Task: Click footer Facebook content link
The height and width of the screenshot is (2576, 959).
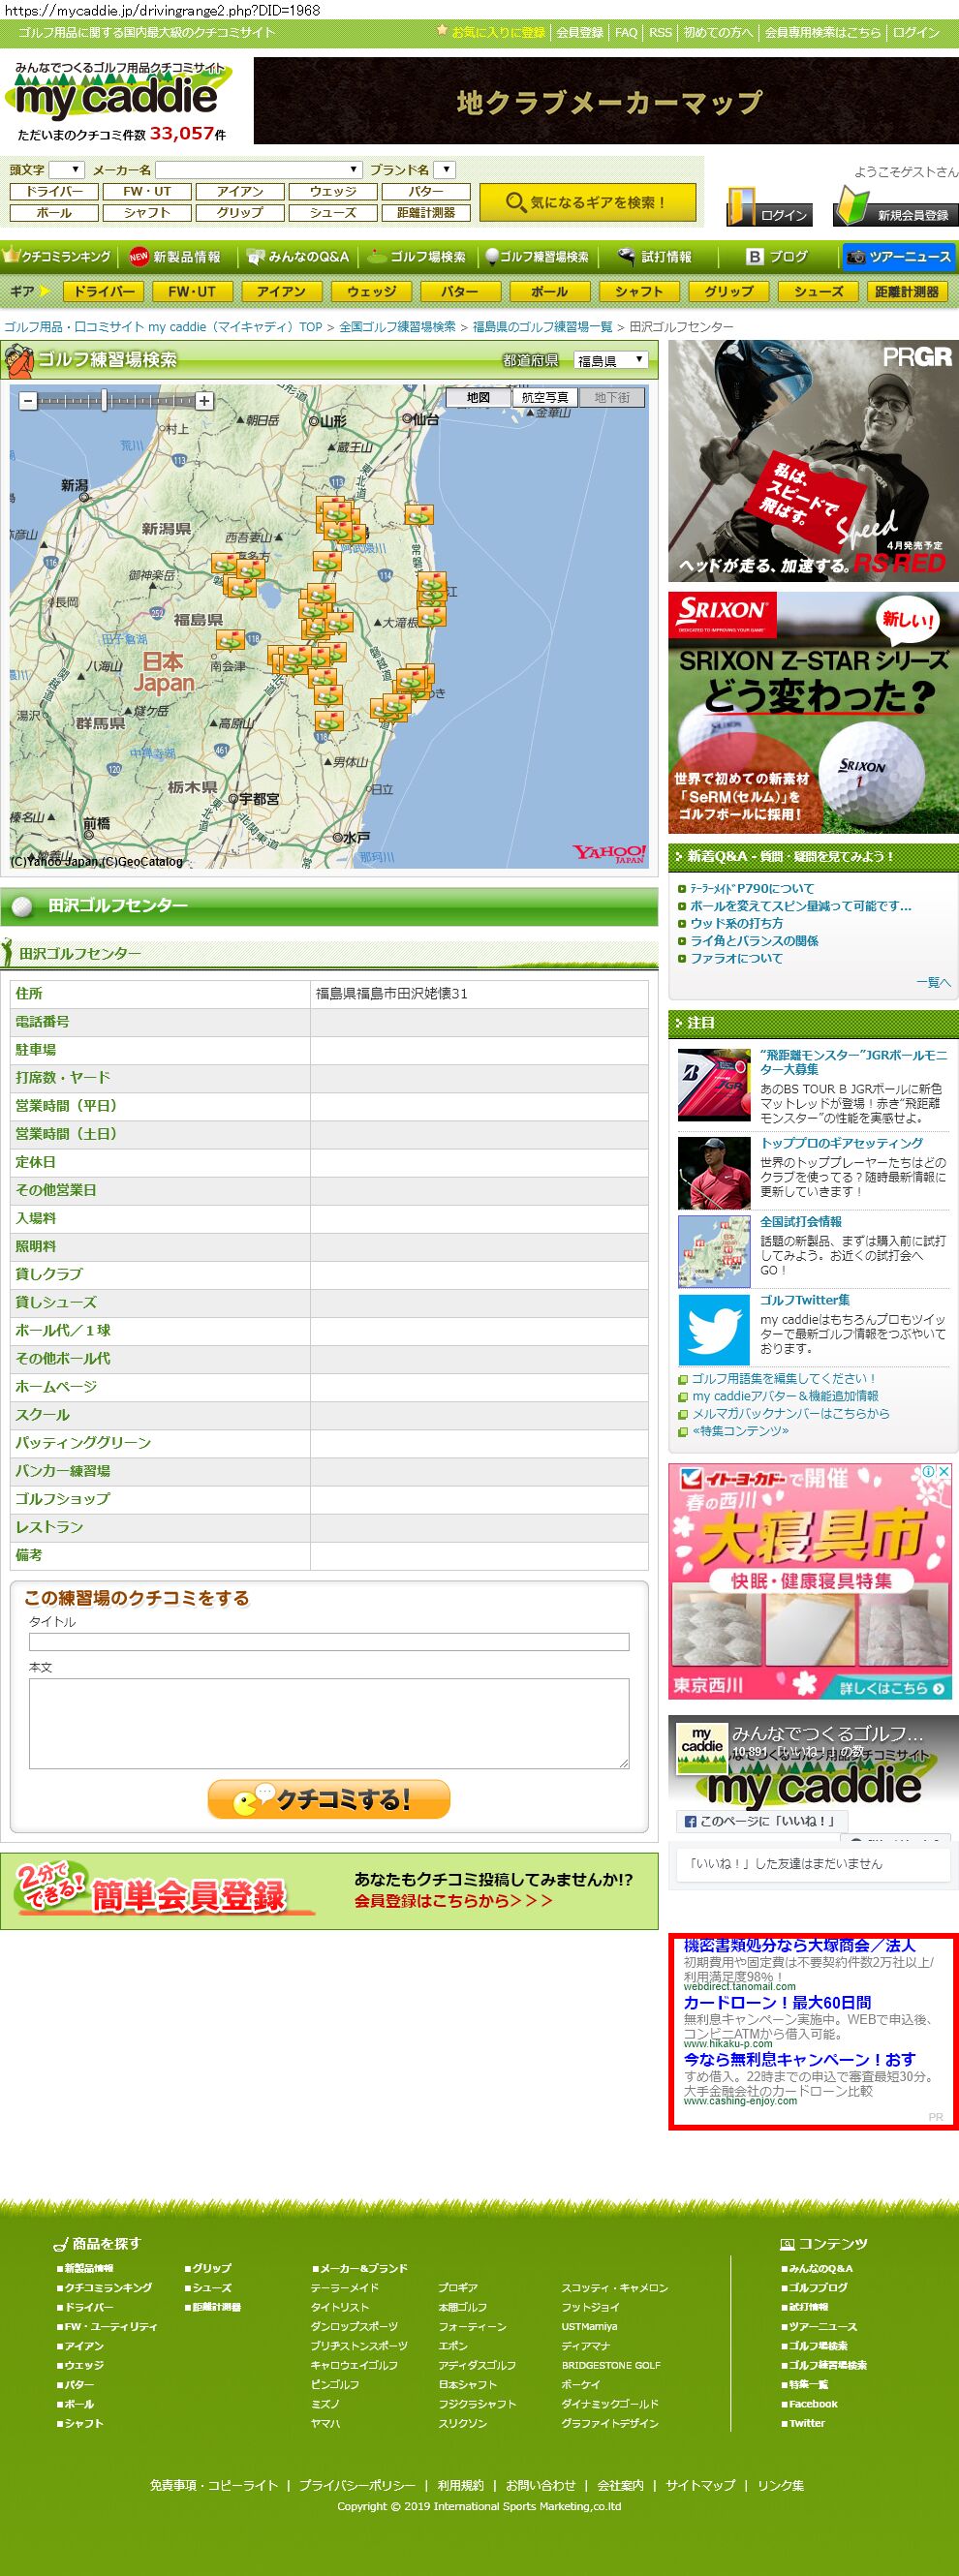Action: point(812,2404)
